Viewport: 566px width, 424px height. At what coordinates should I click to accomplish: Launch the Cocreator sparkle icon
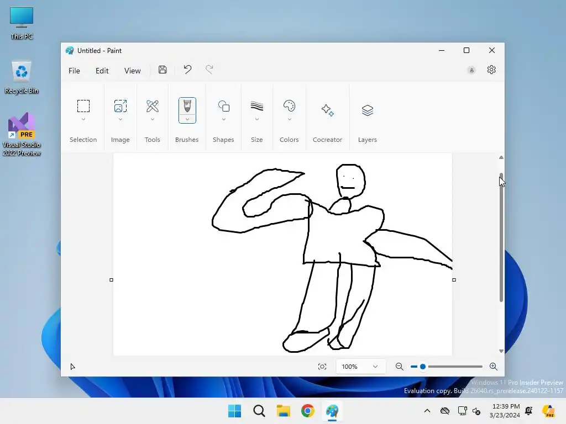tap(327, 110)
